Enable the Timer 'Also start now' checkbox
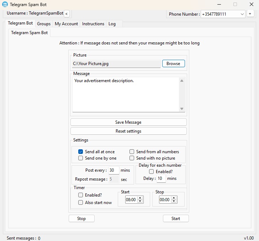259x241 pixels. click(81, 203)
